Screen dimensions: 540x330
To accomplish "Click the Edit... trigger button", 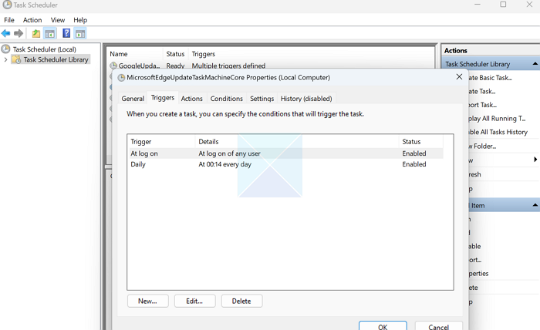I will (x=195, y=301).
